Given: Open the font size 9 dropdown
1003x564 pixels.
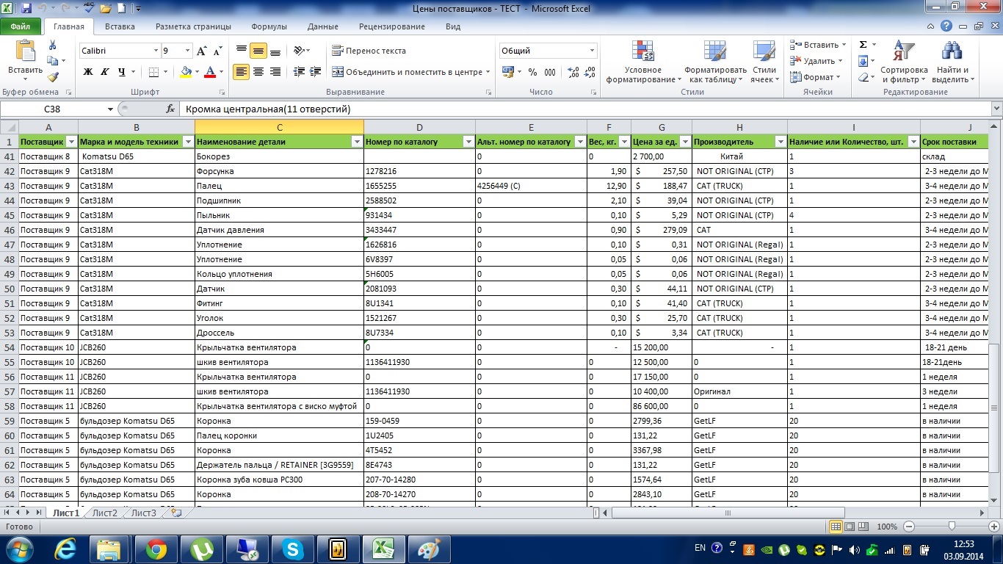Looking at the screenshot, I should (188, 51).
